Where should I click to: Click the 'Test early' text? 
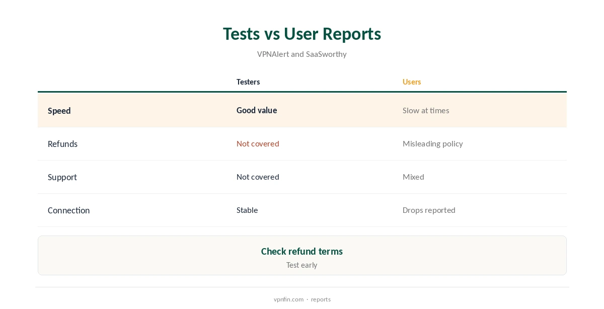302,265
